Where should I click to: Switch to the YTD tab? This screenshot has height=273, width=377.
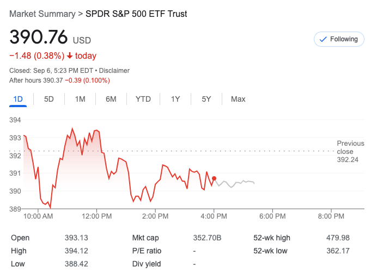click(x=143, y=99)
